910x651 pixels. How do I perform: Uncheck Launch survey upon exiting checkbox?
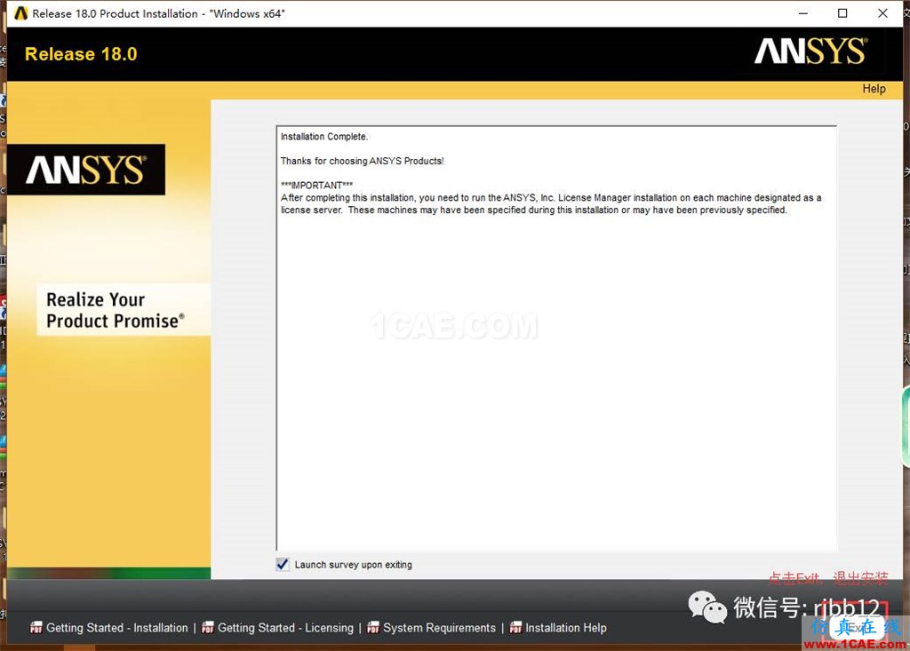[x=283, y=565]
